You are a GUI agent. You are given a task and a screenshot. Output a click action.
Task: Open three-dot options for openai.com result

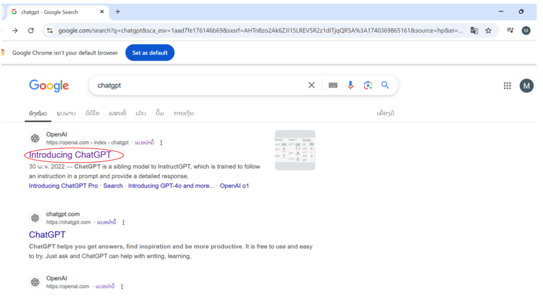tap(161, 143)
